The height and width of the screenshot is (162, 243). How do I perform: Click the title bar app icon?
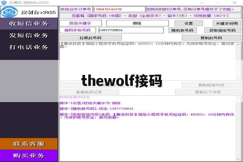(x=4, y=2)
